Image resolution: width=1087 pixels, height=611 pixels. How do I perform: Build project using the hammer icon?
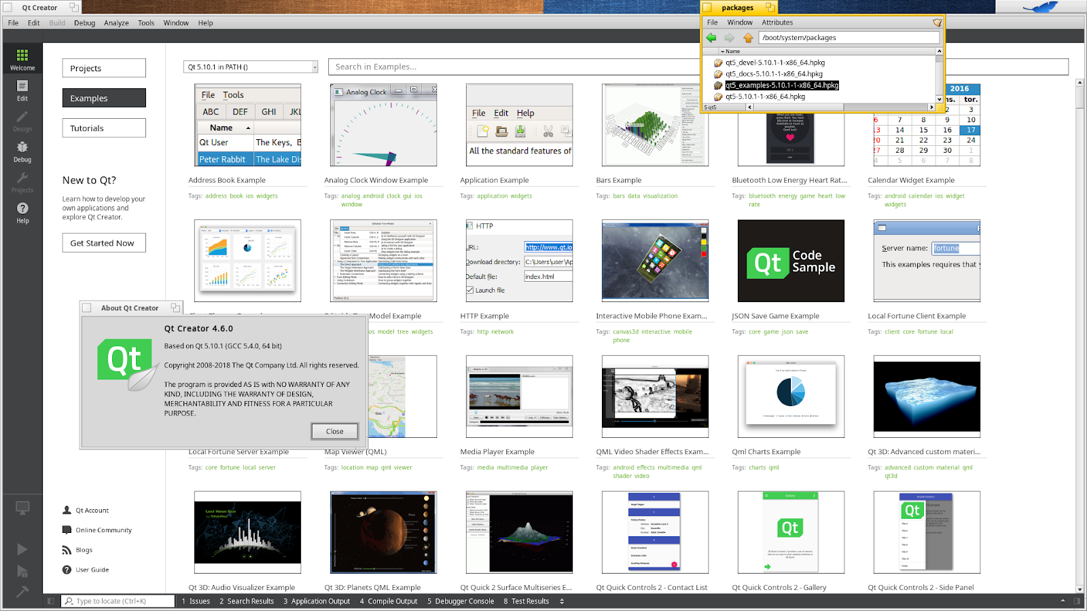tap(22, 592)
